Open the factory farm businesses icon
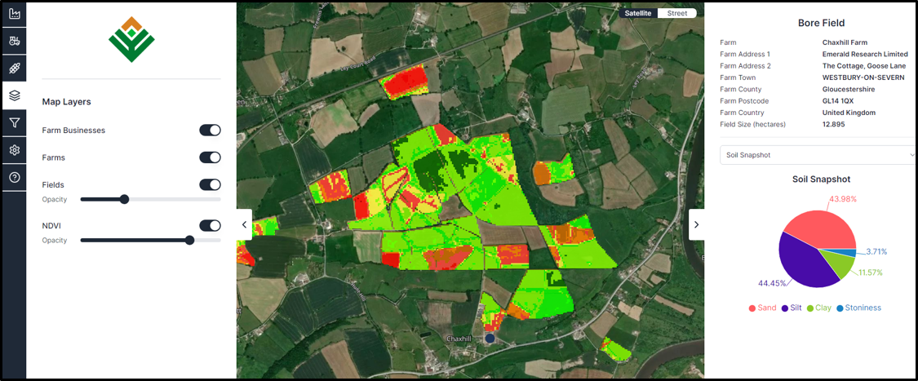Image resolution: width=918 pixels, height=381 pixels. pos(14,14)
